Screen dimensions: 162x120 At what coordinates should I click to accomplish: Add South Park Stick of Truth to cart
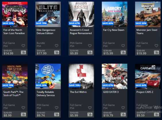click(x=23, y=115)
